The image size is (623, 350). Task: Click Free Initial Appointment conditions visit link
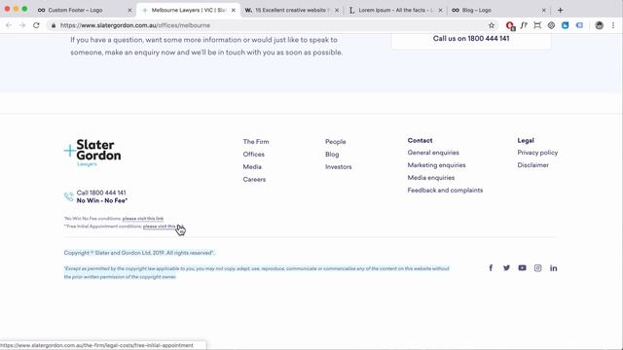pyautogui.click(x=163, y=227)
